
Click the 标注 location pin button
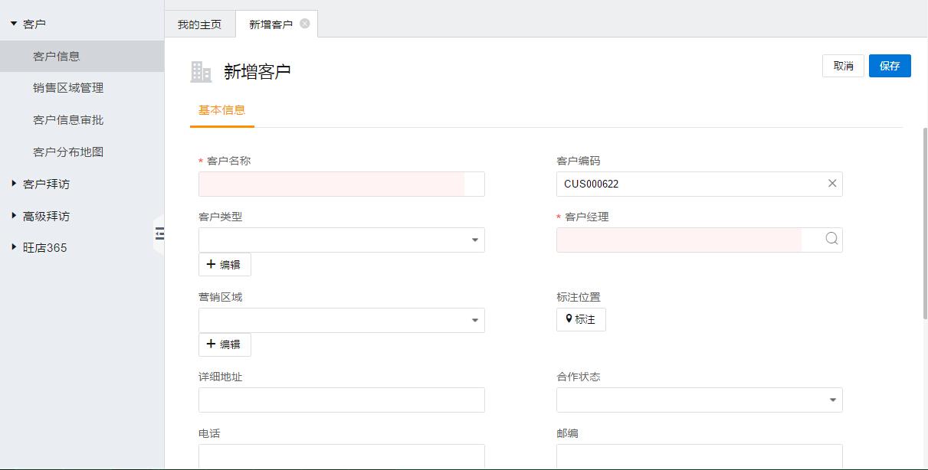[x=581, y=319]
